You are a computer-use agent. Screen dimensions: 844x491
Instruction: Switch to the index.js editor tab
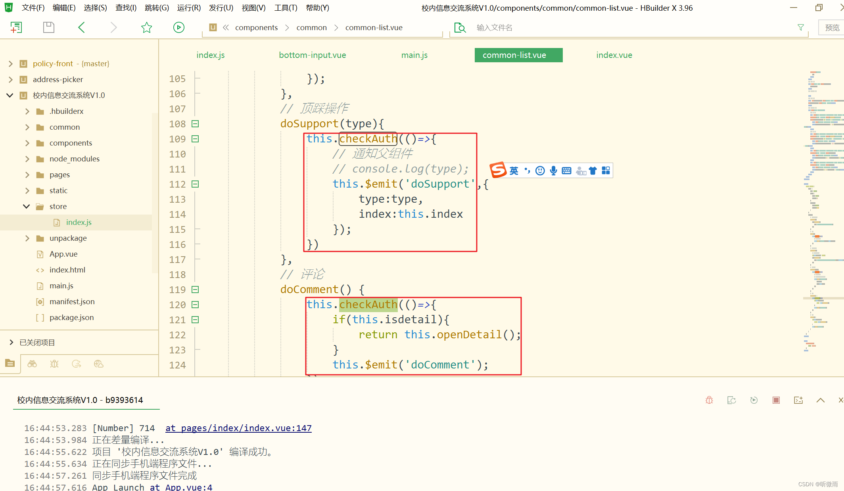(x=210, y=55)
